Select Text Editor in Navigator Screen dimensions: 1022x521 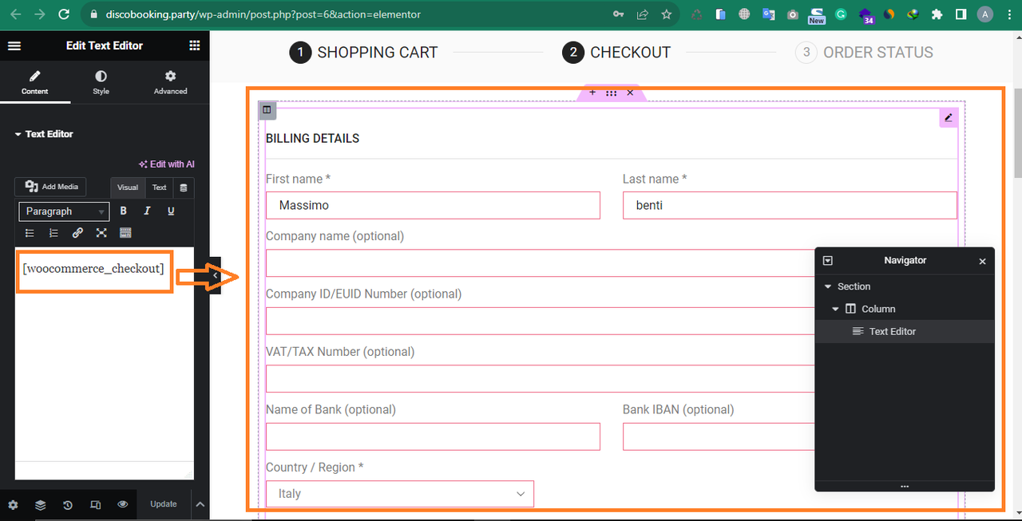click(x=905, y=331)
